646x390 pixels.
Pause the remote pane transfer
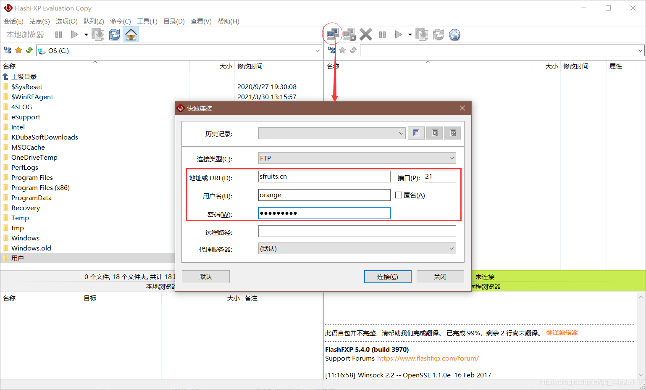[382, 34]
